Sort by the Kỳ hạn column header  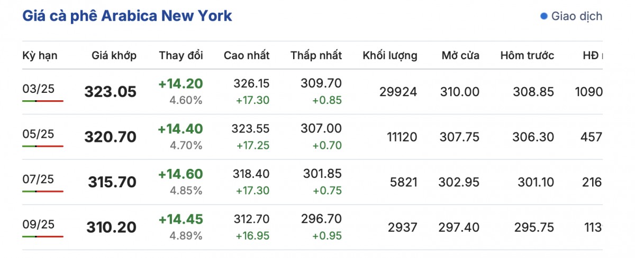[40, 55]
